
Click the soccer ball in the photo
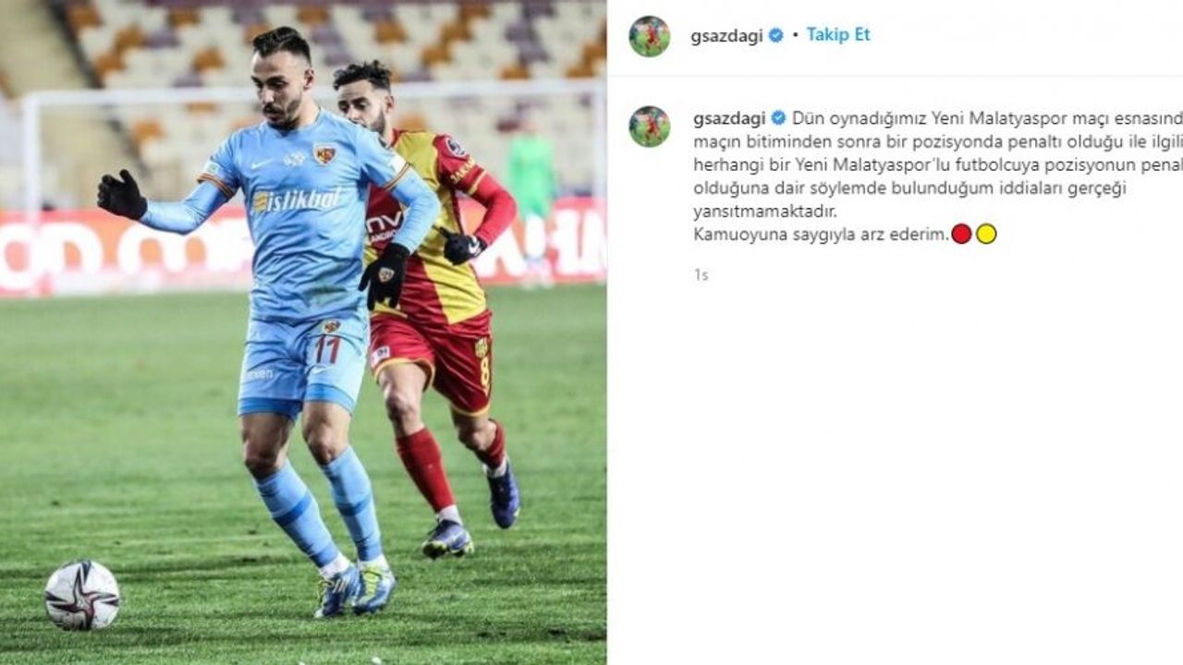coord(82,596)
